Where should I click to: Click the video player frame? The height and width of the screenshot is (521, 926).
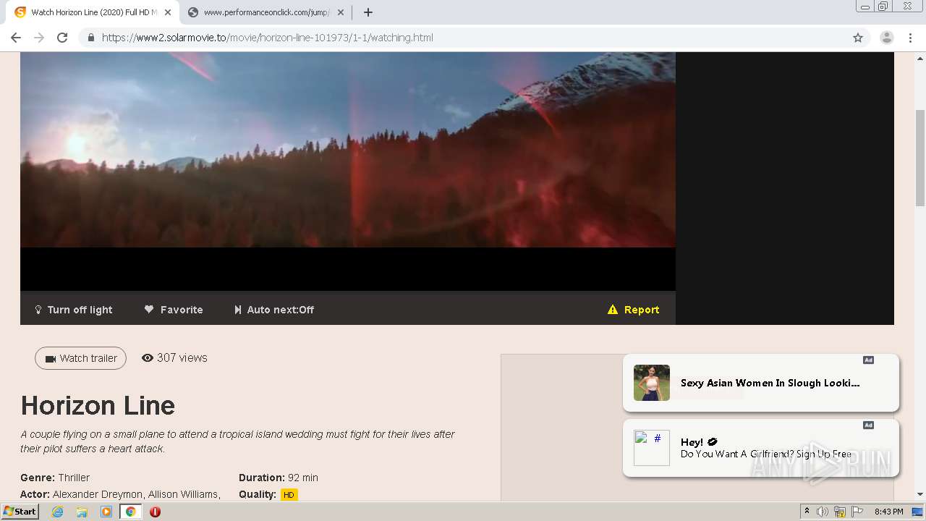click(348, 171)
